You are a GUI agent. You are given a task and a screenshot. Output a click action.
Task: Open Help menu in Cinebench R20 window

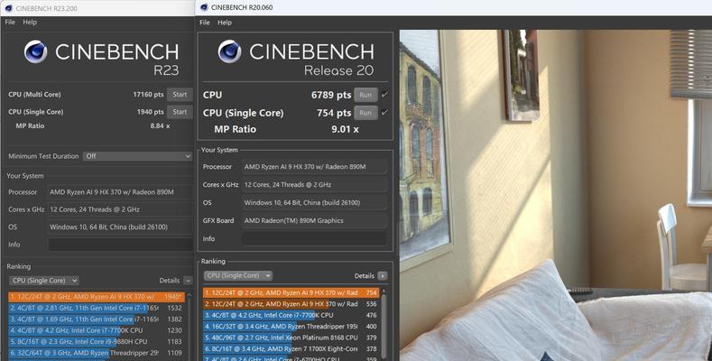pyautogui.click(x=225, y=23)
